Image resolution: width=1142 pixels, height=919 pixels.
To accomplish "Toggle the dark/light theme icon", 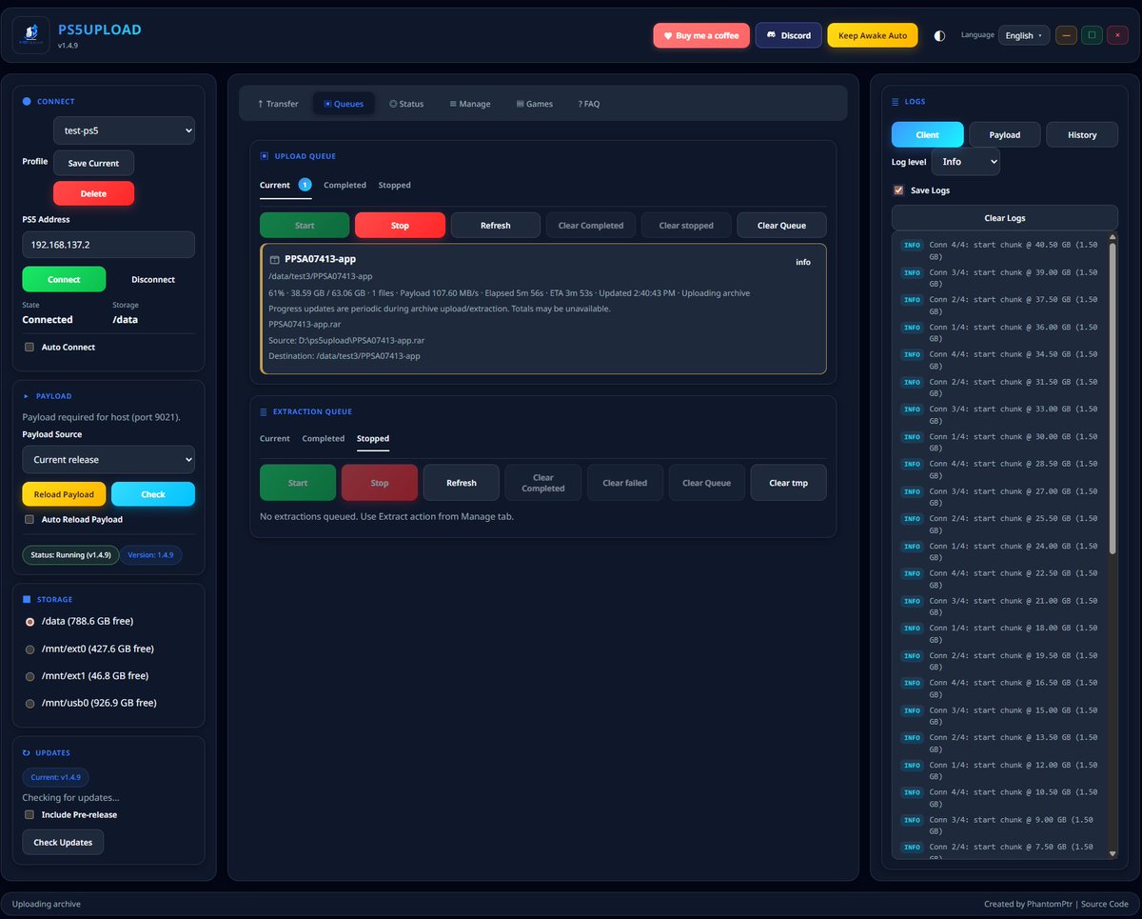I will pos(939,35).
